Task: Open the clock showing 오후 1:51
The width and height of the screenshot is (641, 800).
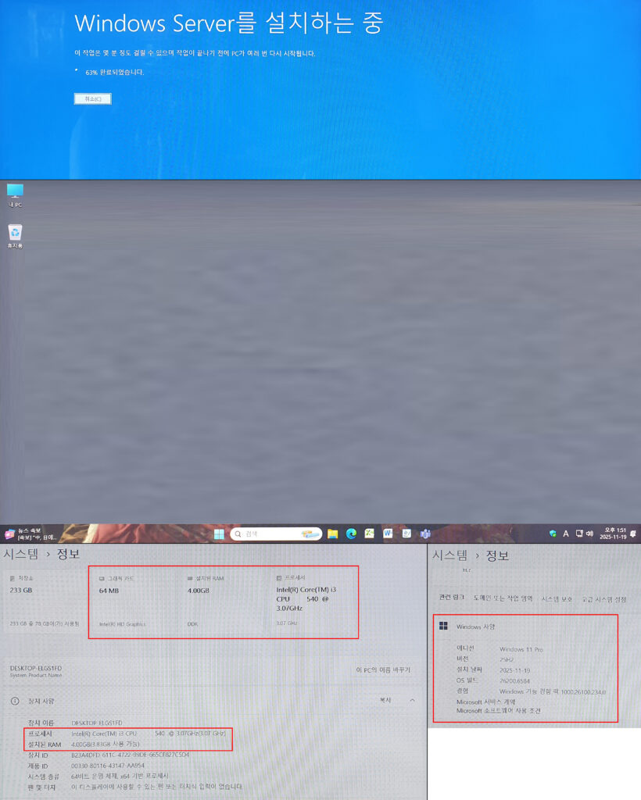Action: point(613,534)
